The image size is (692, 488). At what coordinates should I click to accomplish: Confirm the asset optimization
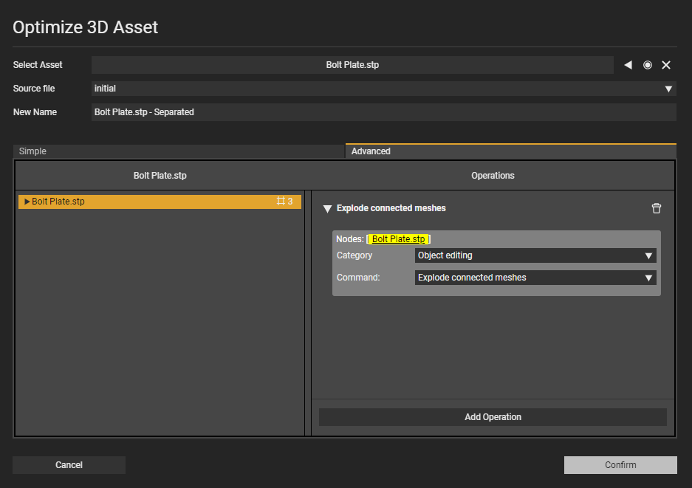[x=620, y=465]
